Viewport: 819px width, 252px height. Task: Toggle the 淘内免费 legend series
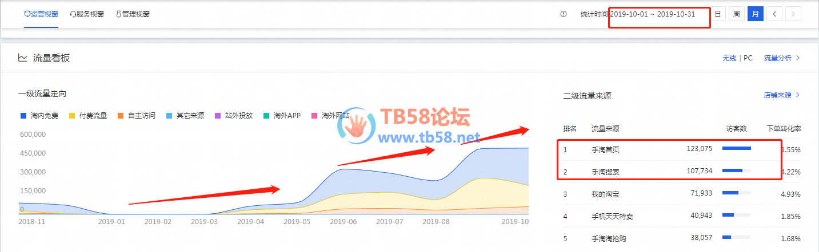click(x=38, y=116)
